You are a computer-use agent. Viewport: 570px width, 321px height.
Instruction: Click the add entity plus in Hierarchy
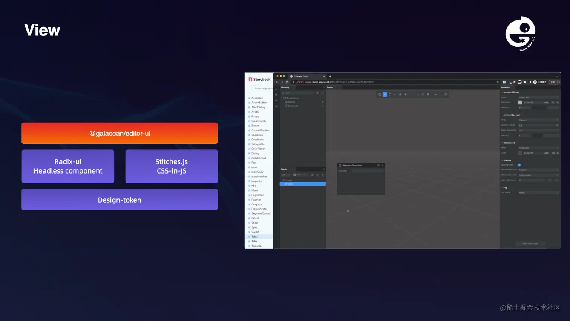[317, 93]
